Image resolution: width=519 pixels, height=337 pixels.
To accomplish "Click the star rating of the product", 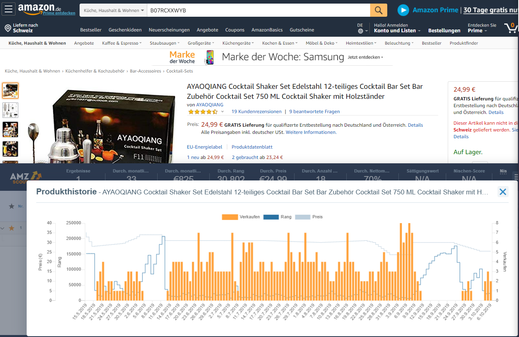I will [203, 112].
